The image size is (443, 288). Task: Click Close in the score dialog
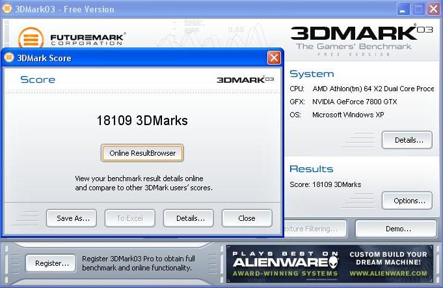(247, 218)
